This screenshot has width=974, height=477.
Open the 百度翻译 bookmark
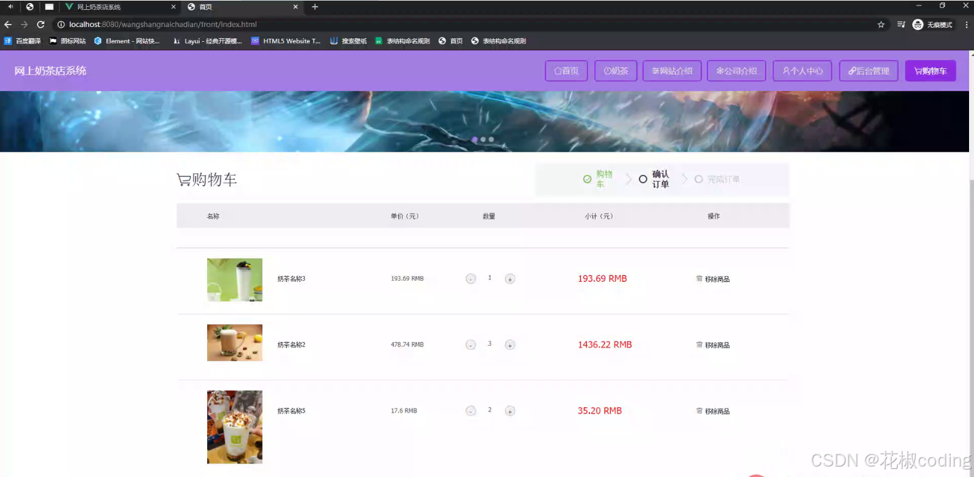coord(23,41)
